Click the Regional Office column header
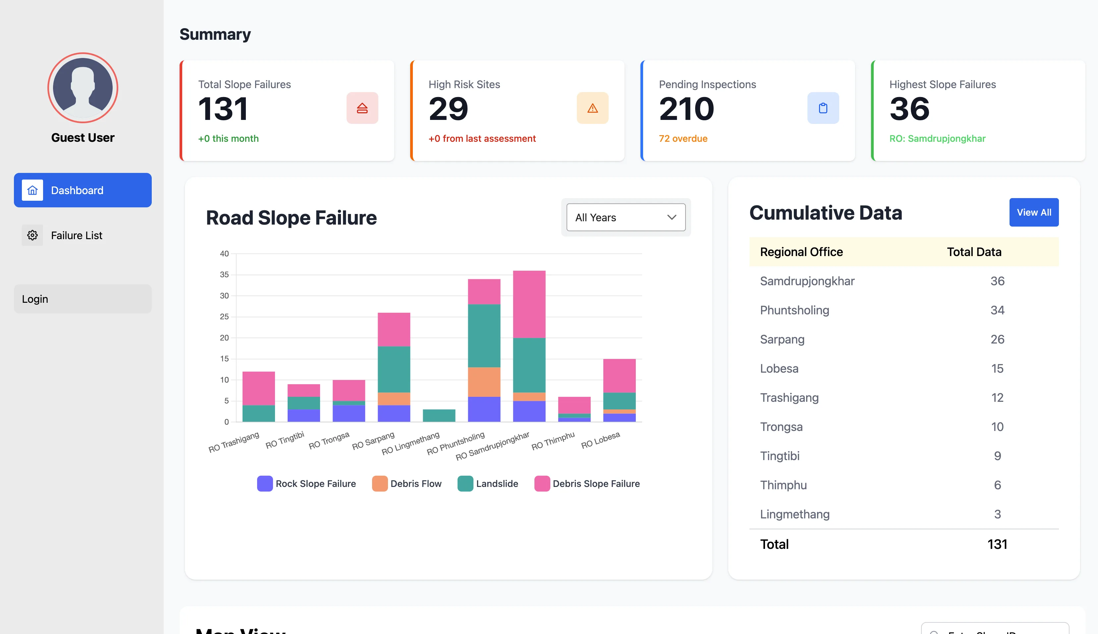 tap(801, 252)
